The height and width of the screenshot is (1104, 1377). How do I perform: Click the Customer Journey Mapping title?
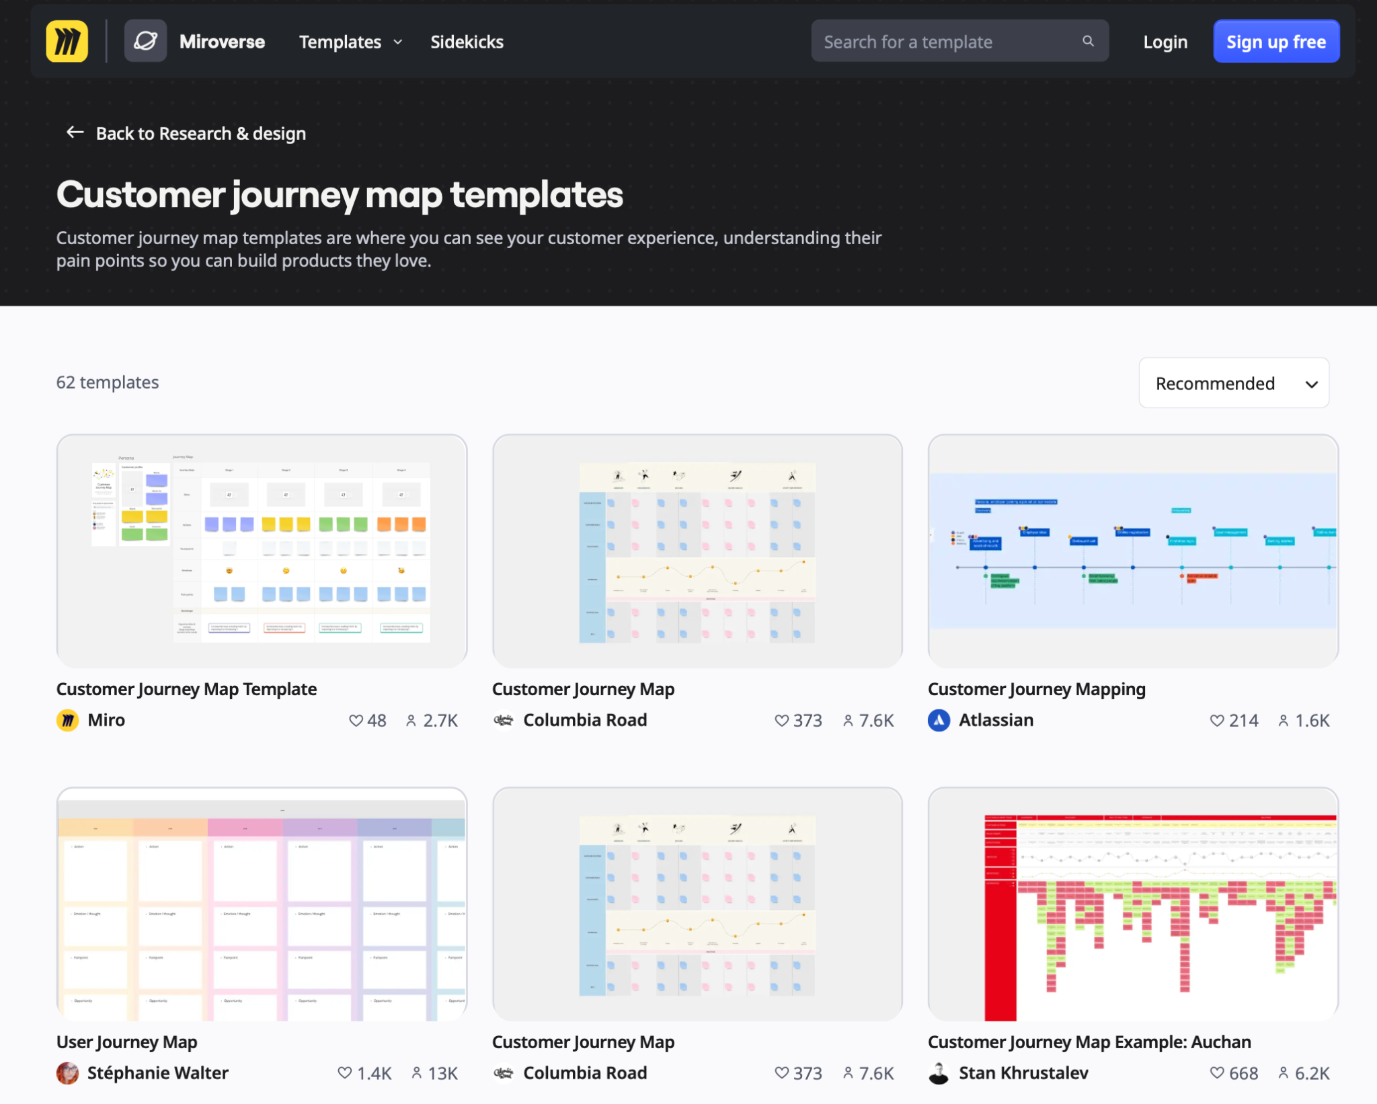(x=1036, y=689)
